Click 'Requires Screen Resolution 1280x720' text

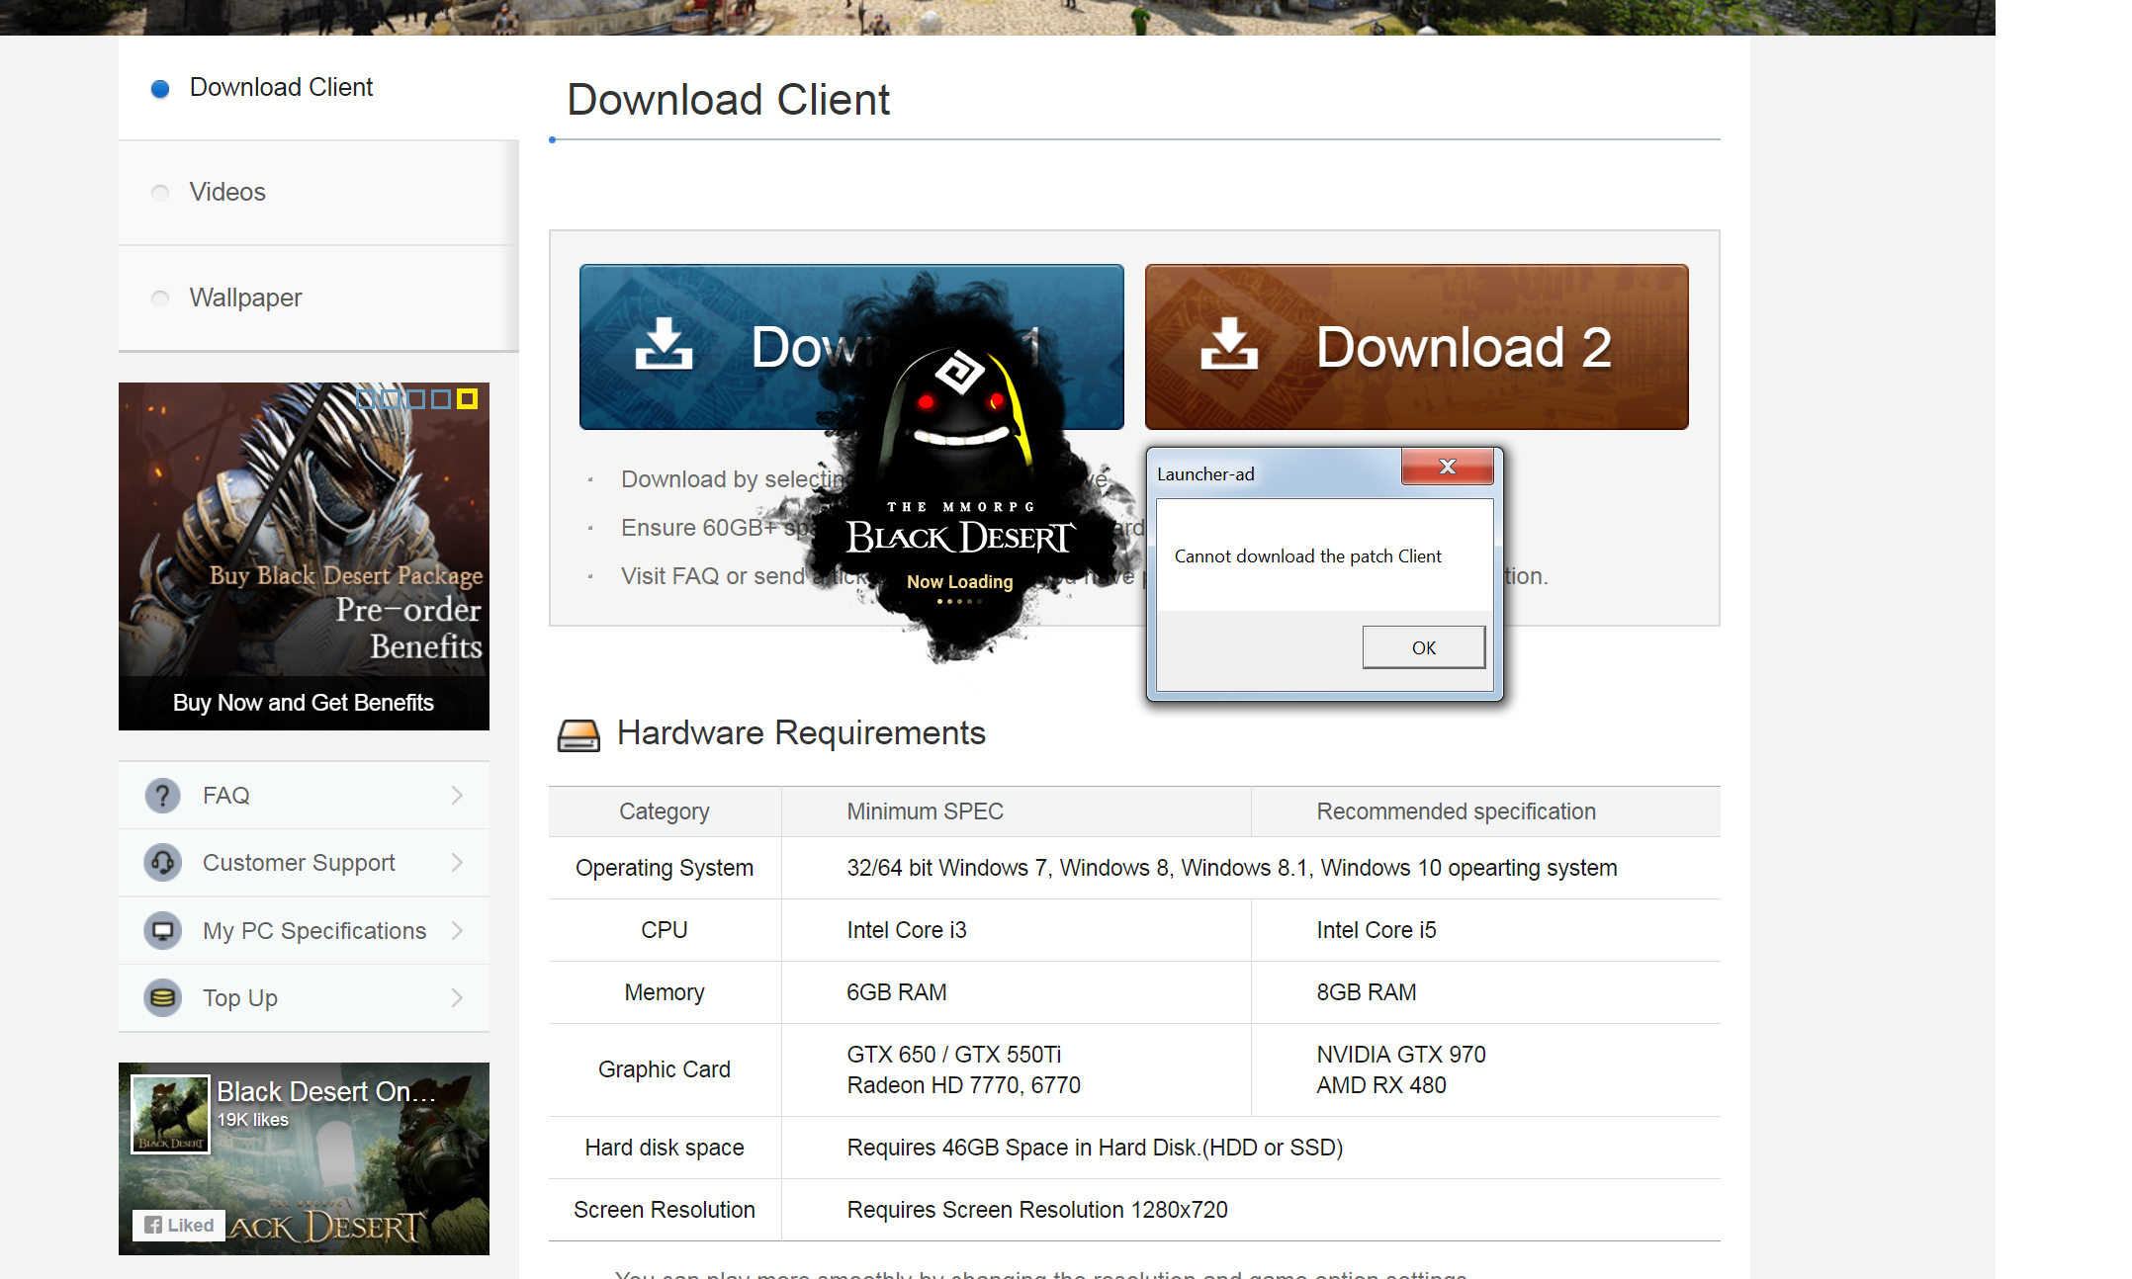1037,1210
